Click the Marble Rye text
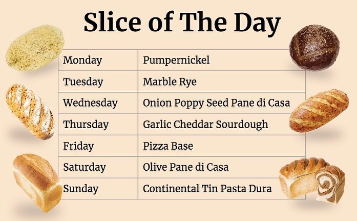Image resolution: width=357 pixels, height=221 pixels. click(x=170, y=82)
